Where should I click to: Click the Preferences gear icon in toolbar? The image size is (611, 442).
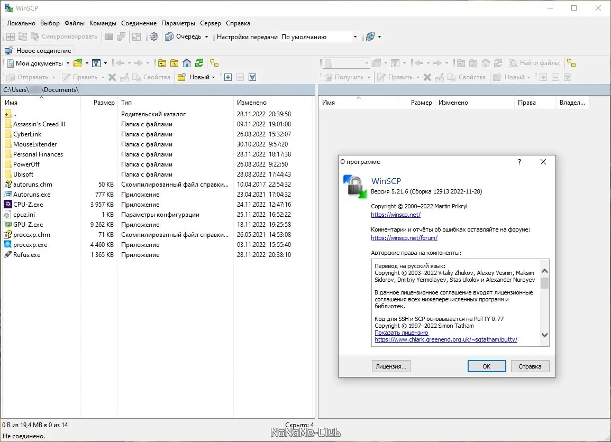coord(154,37)
